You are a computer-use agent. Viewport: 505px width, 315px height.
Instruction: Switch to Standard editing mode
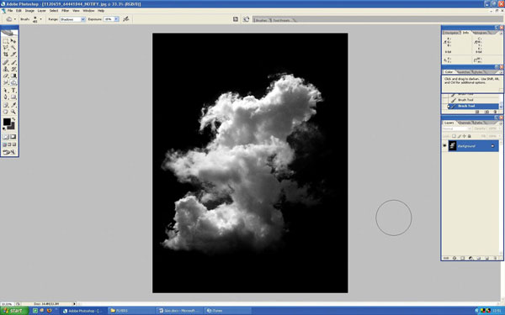click(x=6, y=137)
